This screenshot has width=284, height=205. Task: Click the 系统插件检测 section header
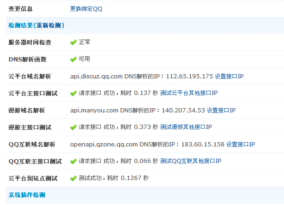[27, 195]
